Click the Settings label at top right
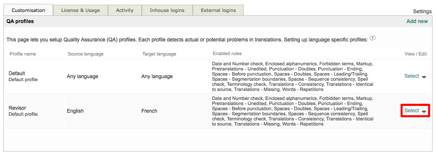 (x=422, y=12)
